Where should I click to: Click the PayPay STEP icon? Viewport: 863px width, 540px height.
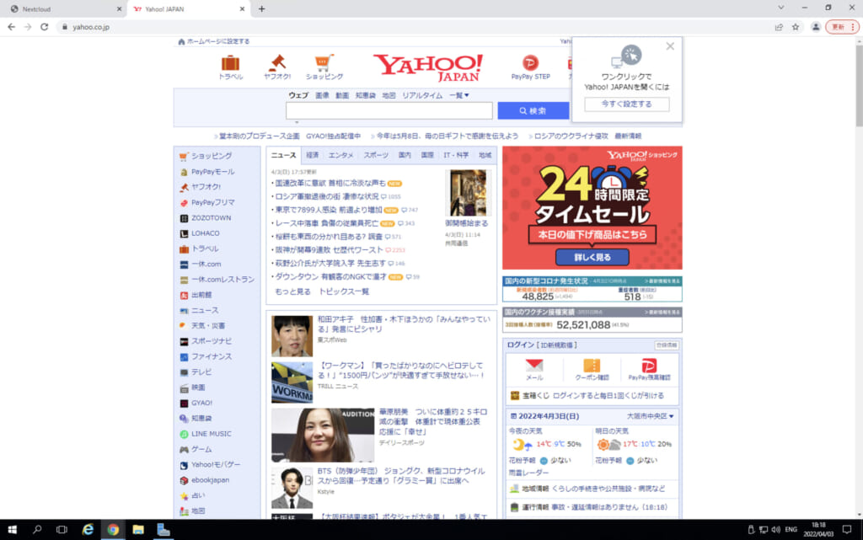[x=530, y=63]
